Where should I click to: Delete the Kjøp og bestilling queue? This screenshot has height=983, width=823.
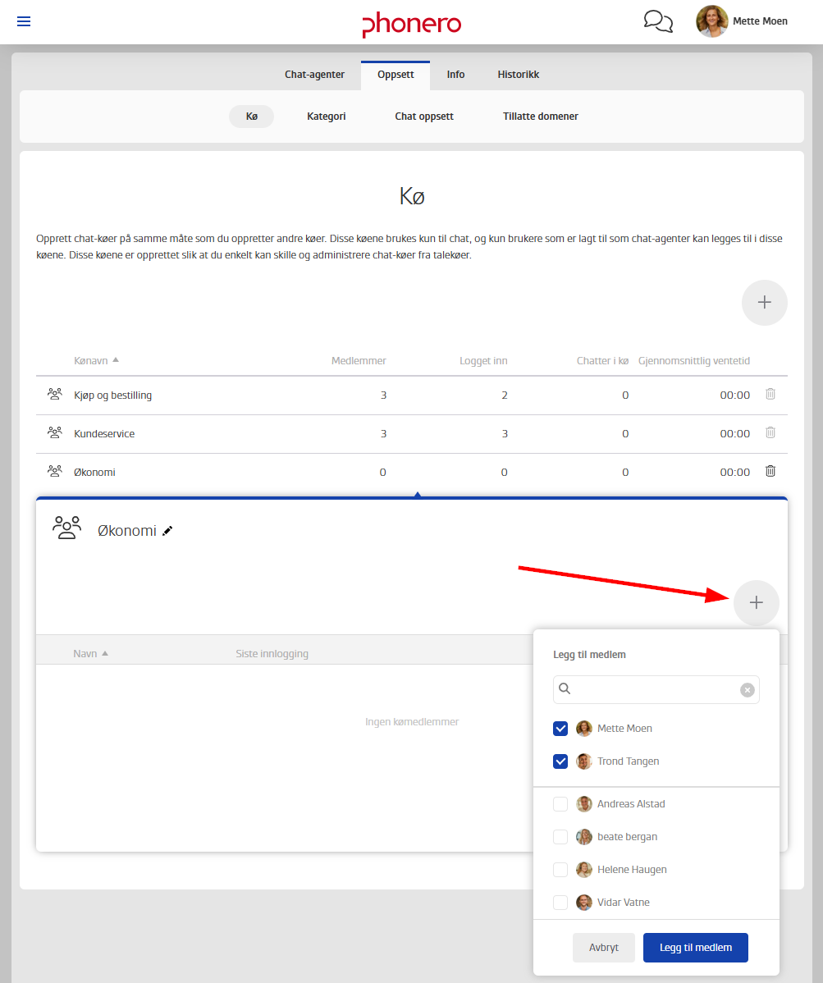770,394
